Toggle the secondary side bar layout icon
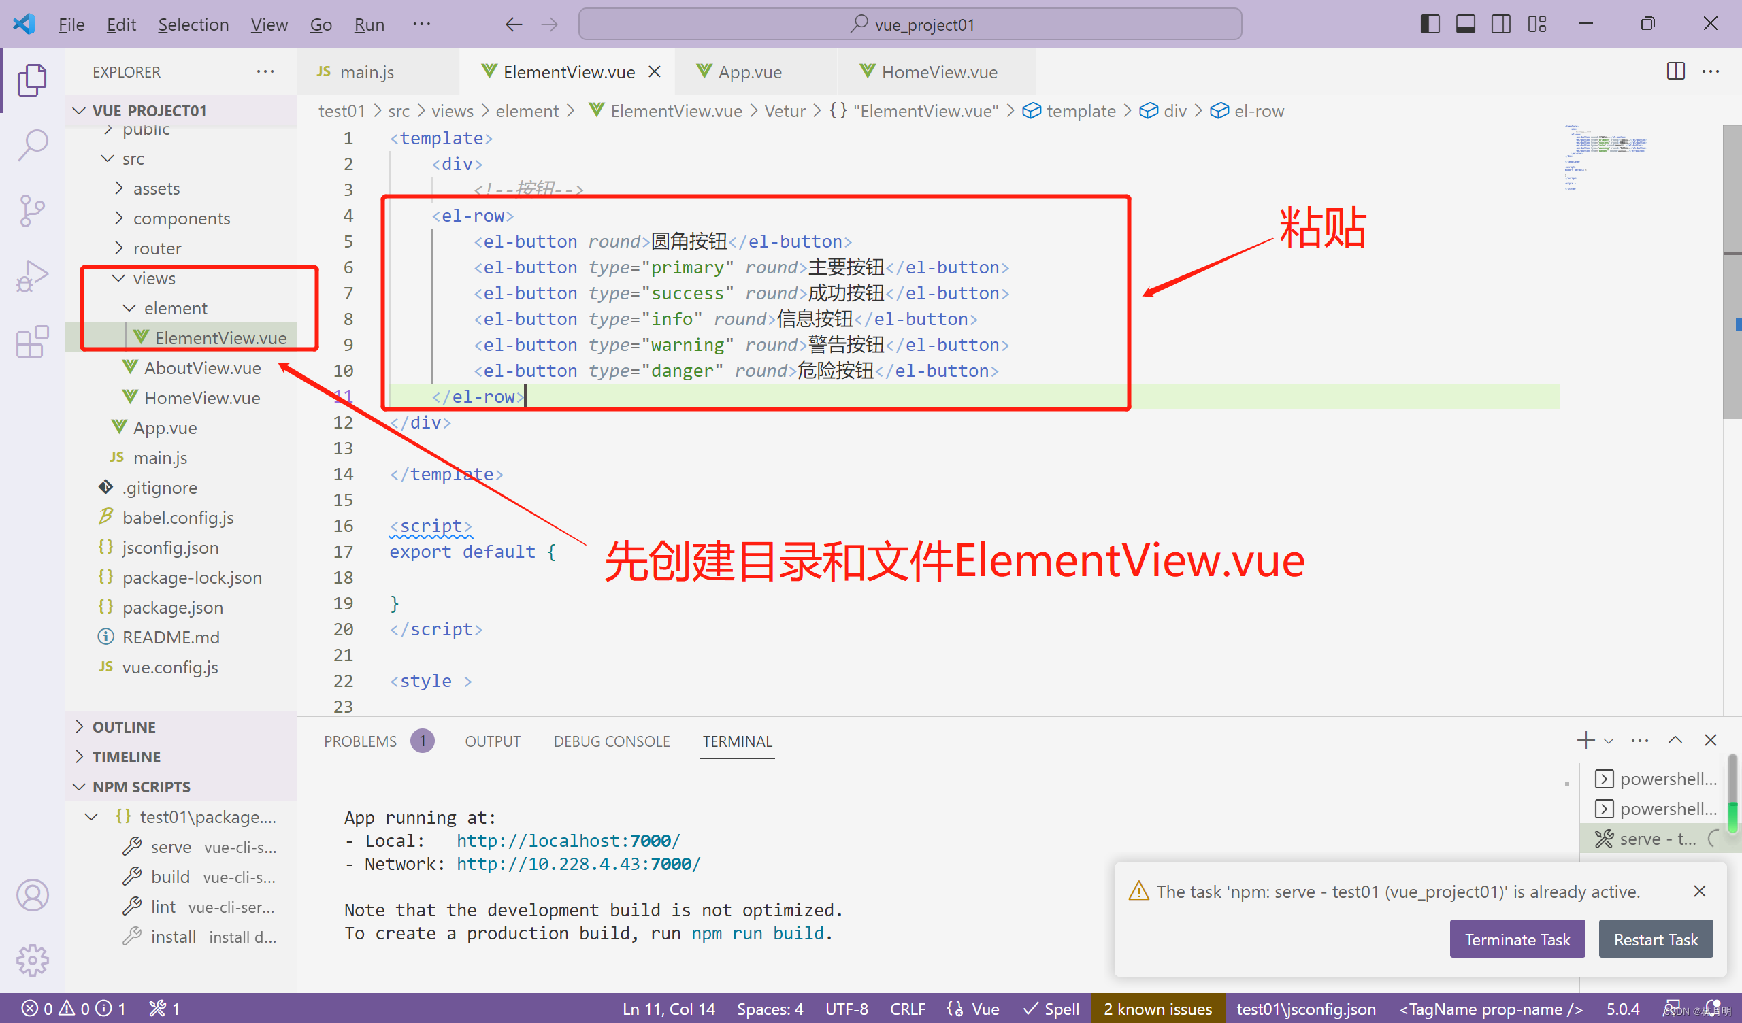1742x1023 pixels. pyautogui.click(x=1500, y=24)
